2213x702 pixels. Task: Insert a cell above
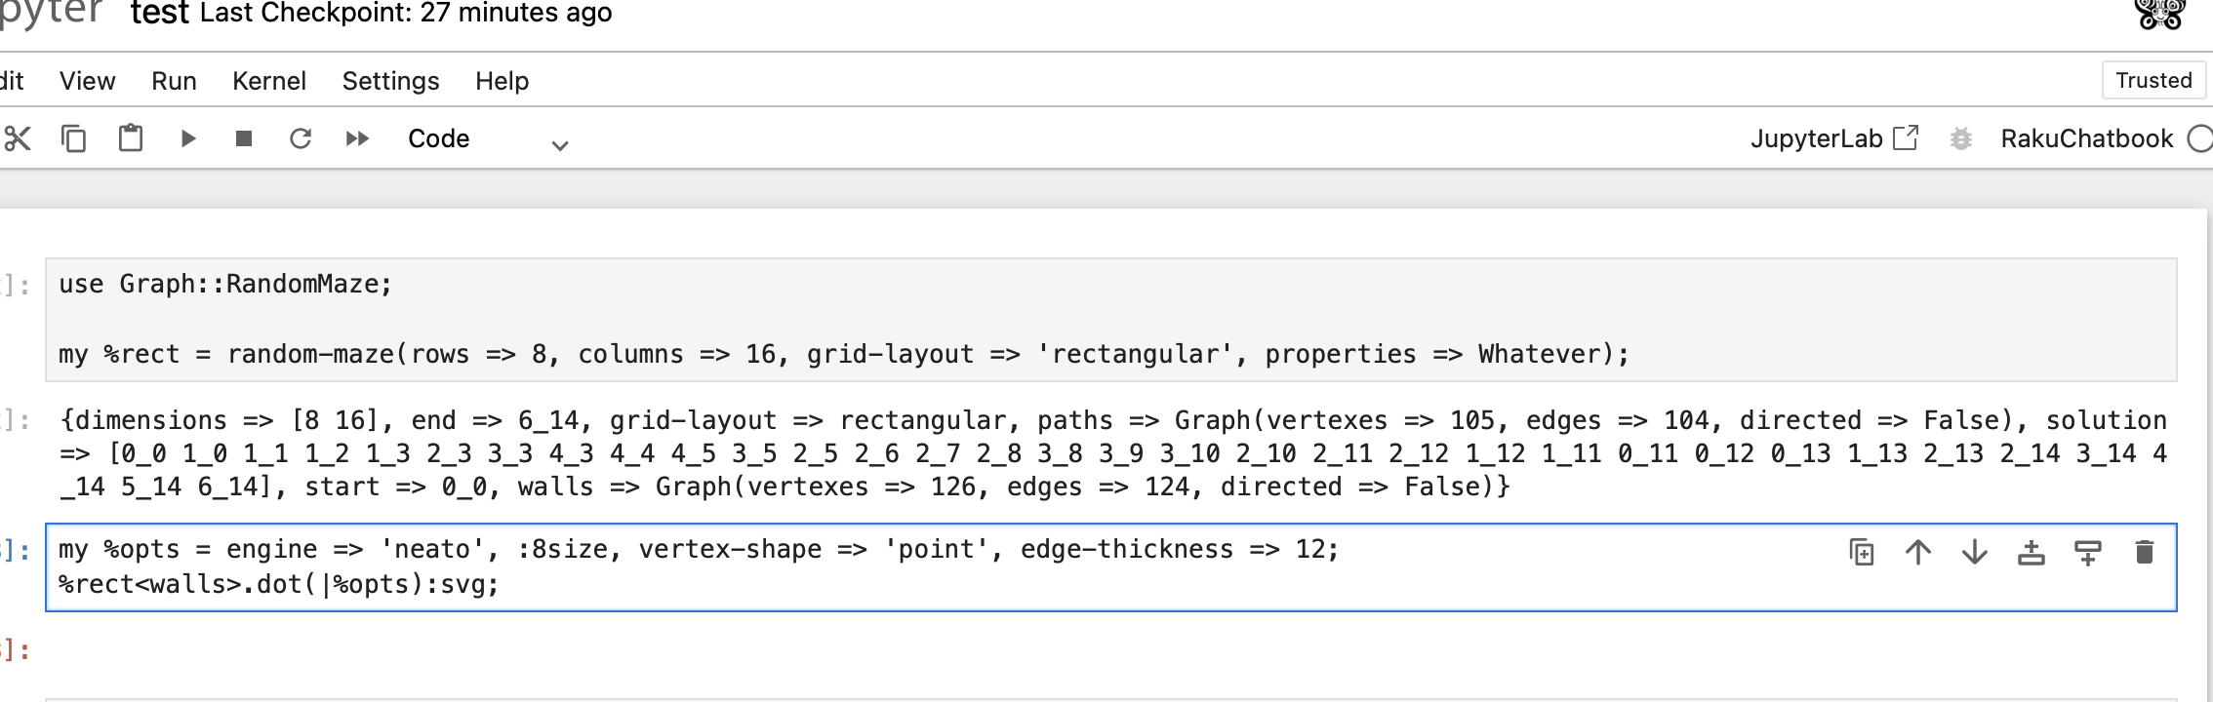click(2032, 553)
